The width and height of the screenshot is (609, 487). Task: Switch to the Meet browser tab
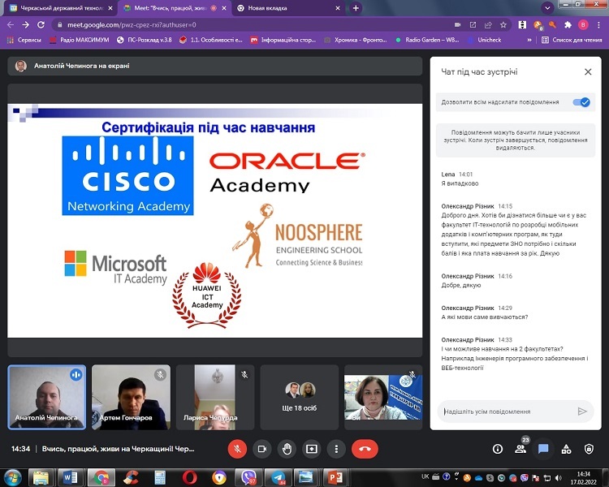click(175, 8)
